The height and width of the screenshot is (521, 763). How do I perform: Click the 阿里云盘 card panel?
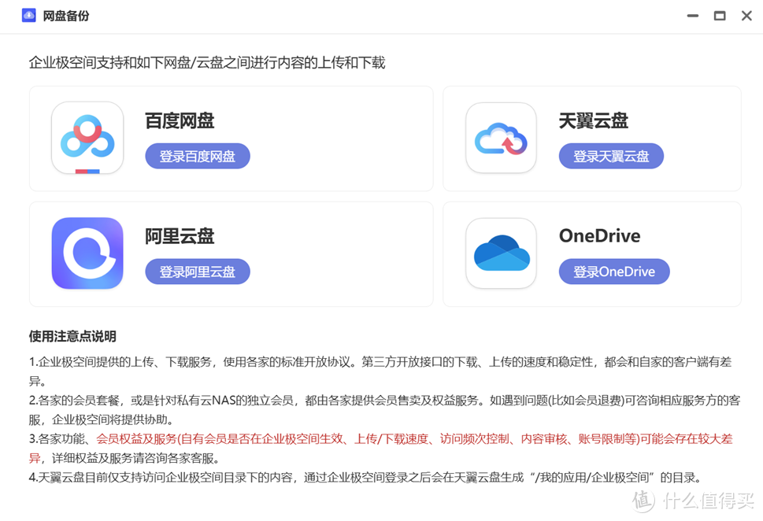point(231,253)
